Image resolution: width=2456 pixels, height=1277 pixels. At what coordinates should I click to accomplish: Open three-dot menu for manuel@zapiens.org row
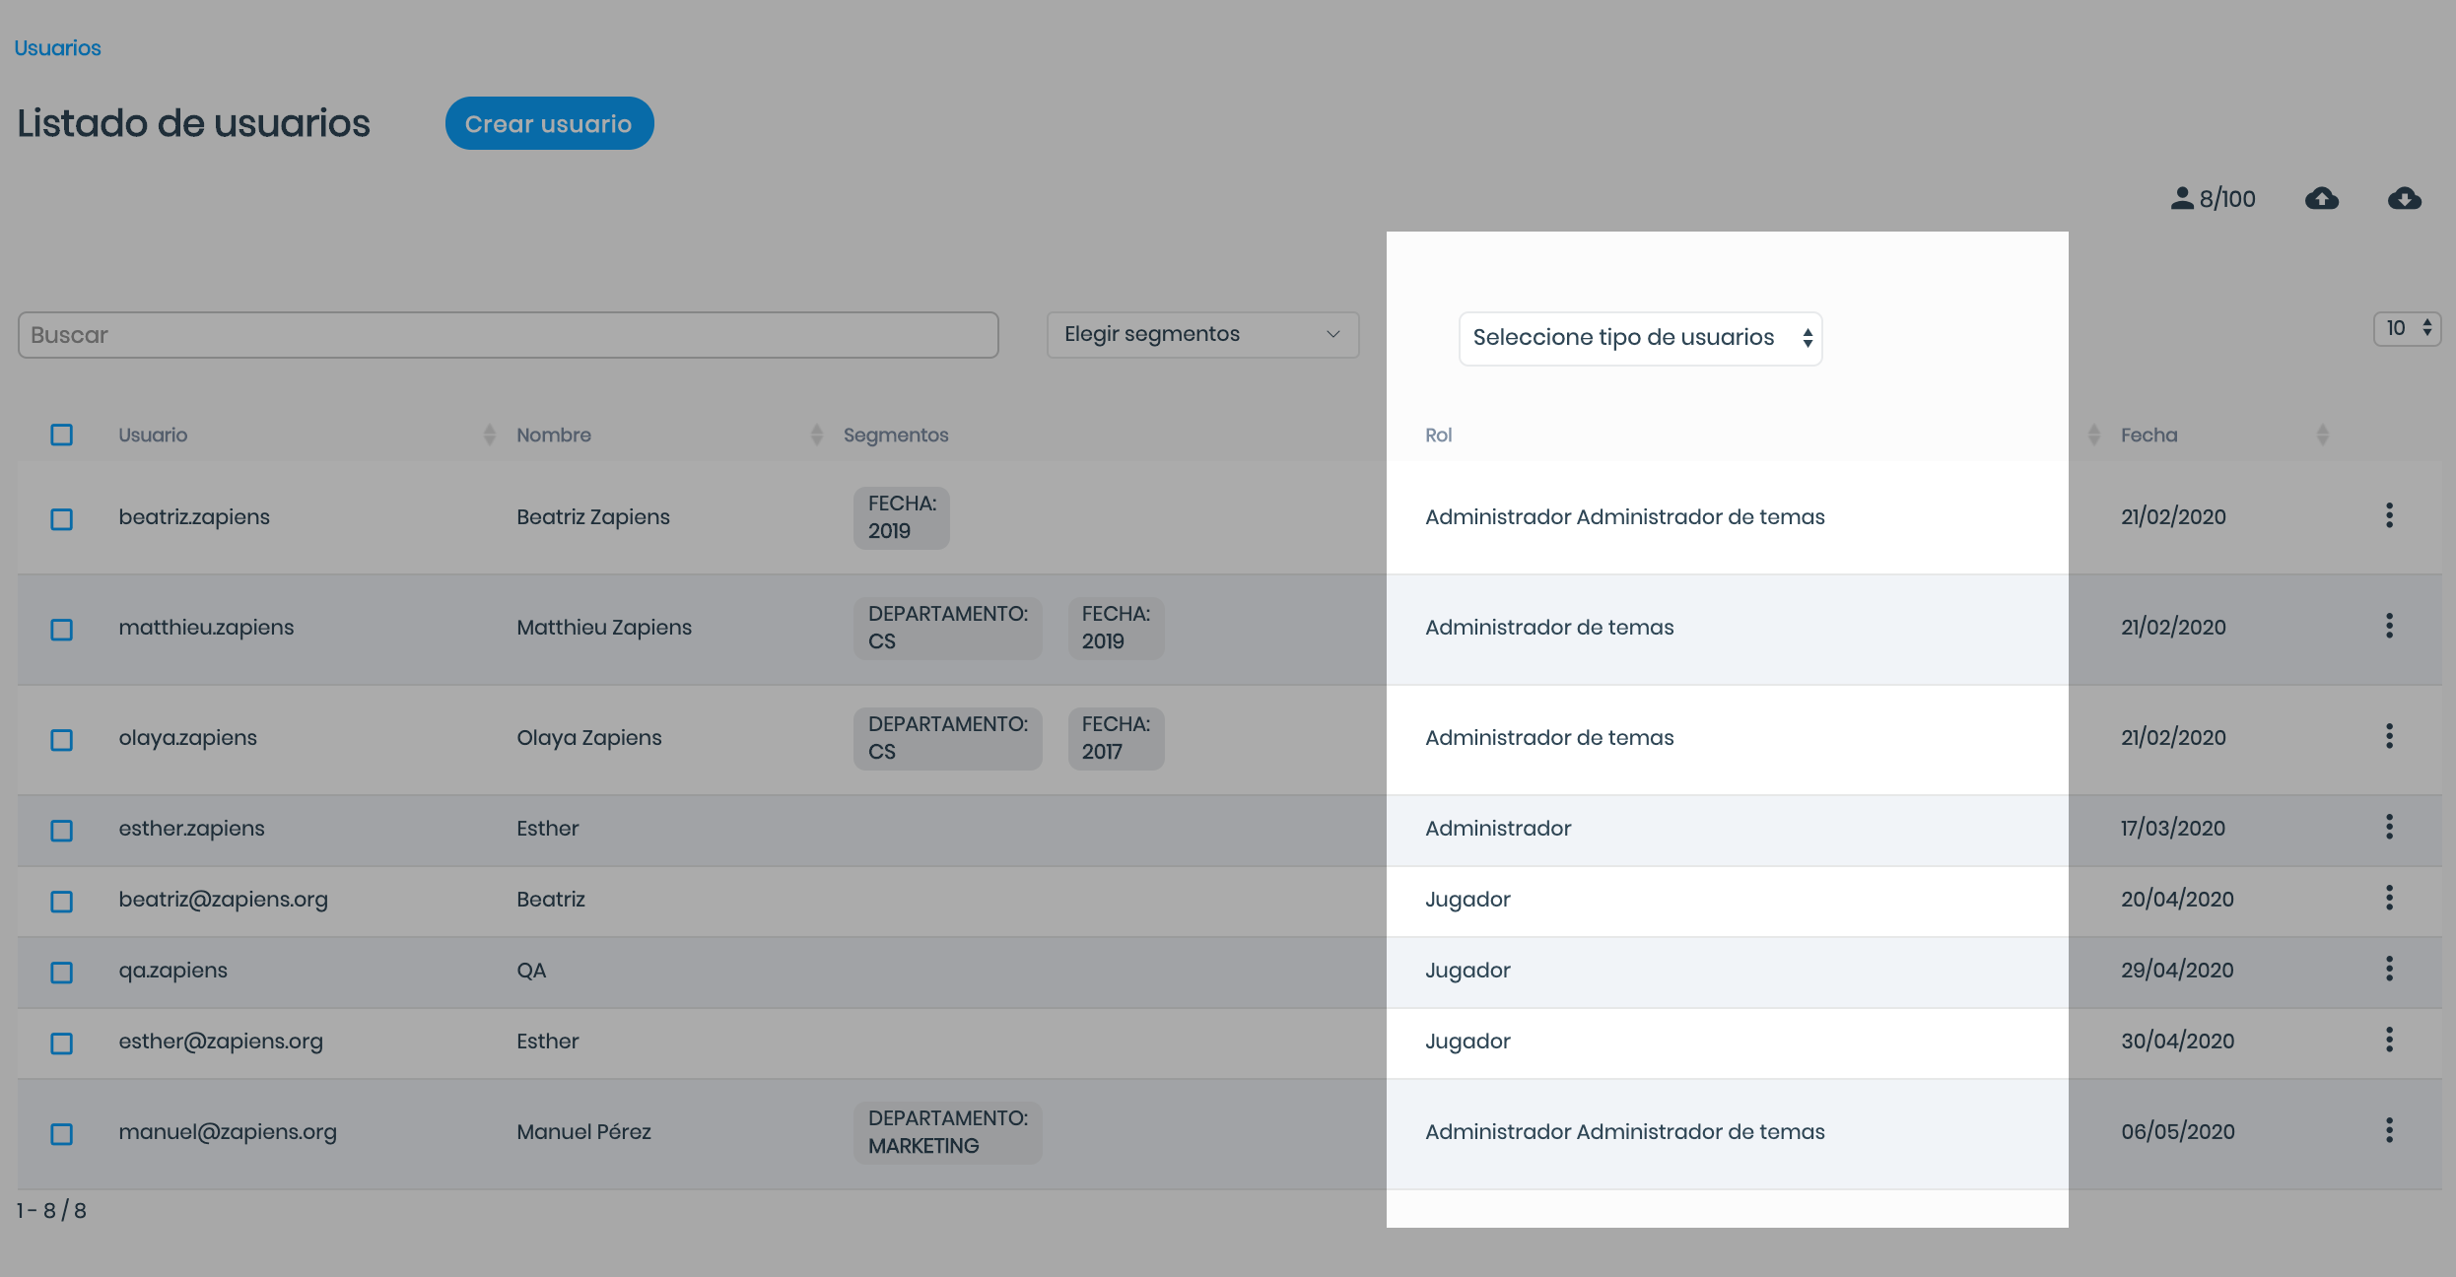click(x=2389, y=1130)
